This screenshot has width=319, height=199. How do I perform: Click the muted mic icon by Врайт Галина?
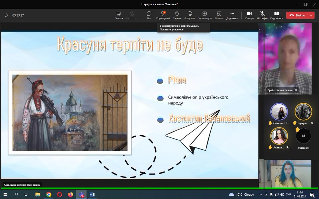pos(296,90)
